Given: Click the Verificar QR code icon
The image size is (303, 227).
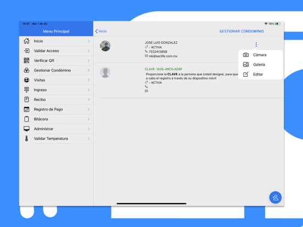Looking at the screenshot, I should click(x=26, y=60).
